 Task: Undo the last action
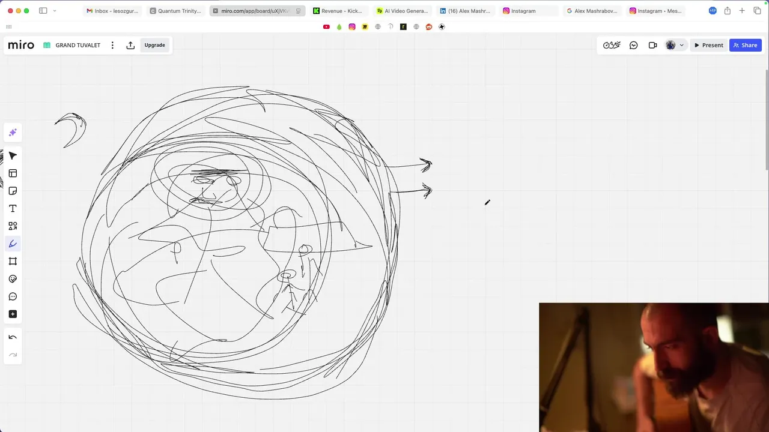(13, 337)
